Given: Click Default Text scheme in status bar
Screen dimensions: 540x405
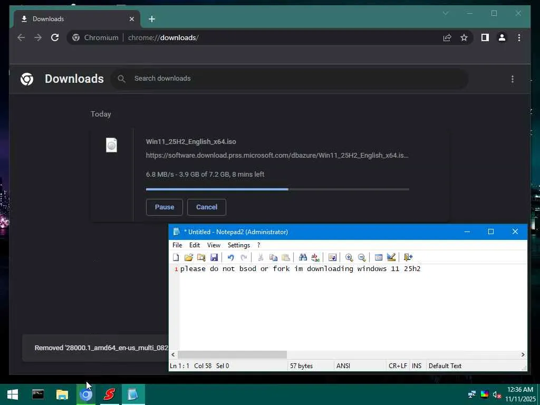Looking at the screenshot, I should click(x=445, y=366).
